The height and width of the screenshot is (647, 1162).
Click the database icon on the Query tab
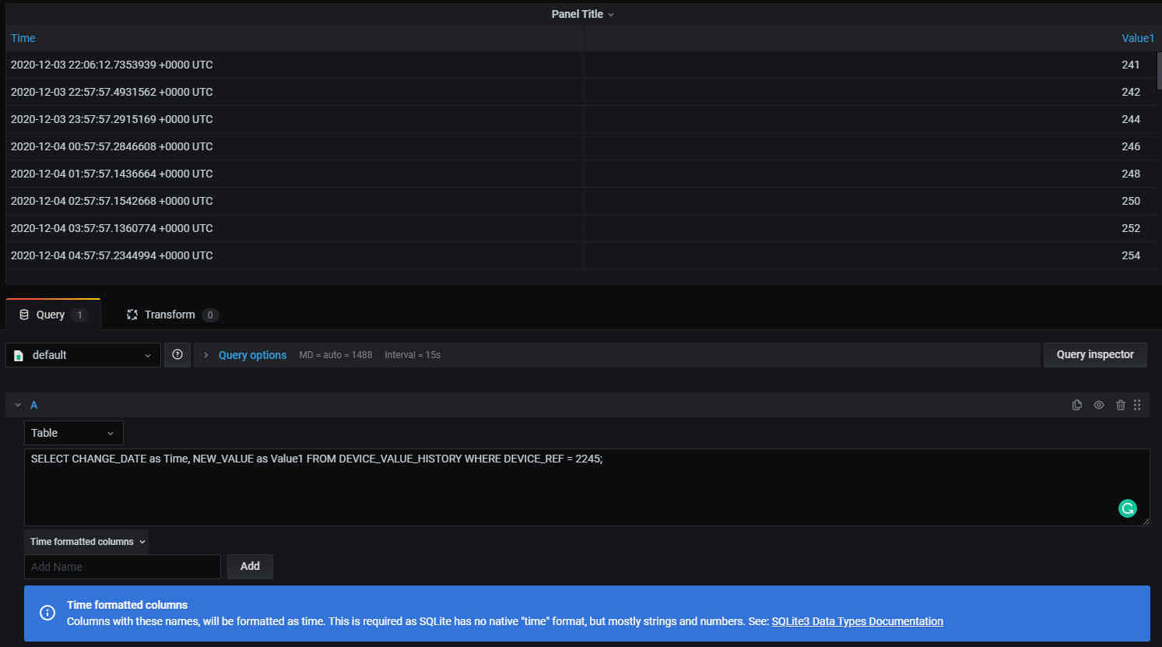coord(24,315)
